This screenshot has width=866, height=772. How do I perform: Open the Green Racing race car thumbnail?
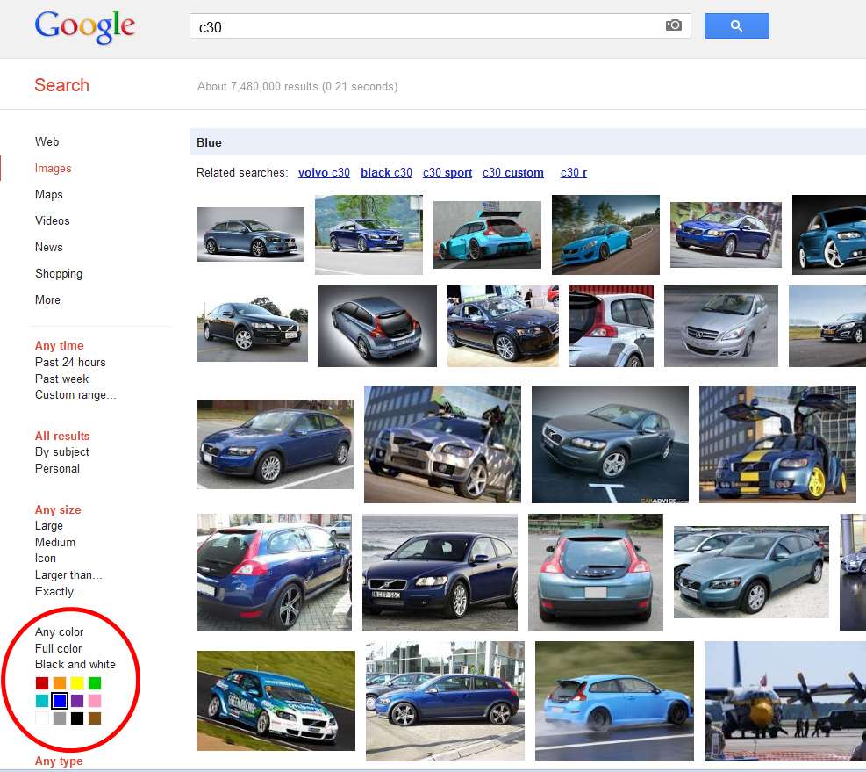pyautogui.click(x=276, y=700)
